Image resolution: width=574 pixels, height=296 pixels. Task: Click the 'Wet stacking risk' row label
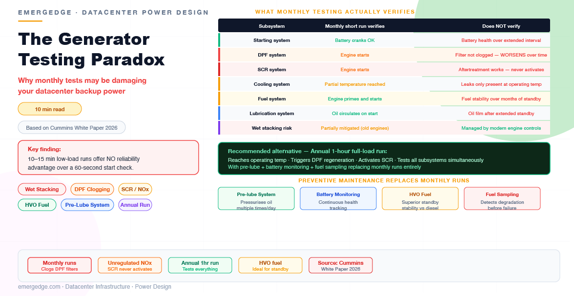click(x=271, y=128)
